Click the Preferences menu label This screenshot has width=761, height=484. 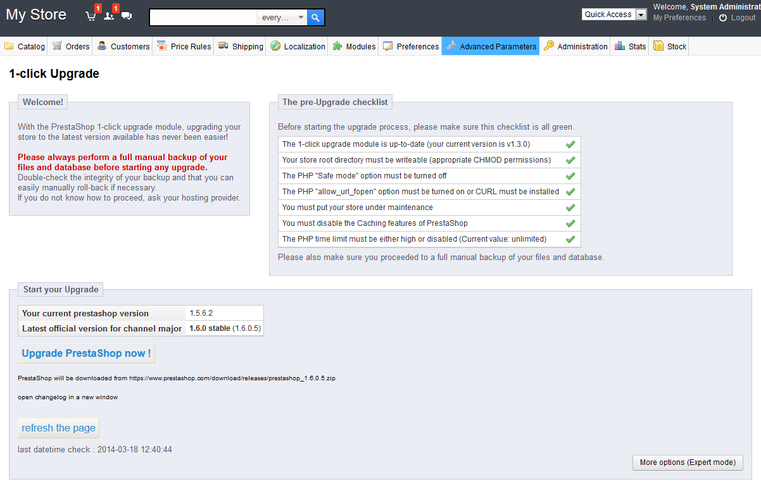(418, 46)
